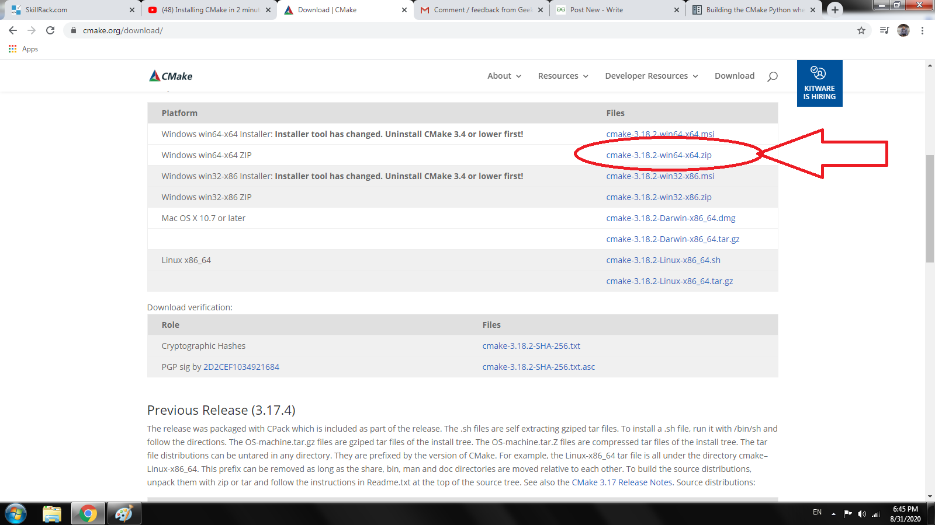935x525 pixels.
Task: Download cmake-3.18.2-Linux-x86_64.sh
Action: point(663,260)
